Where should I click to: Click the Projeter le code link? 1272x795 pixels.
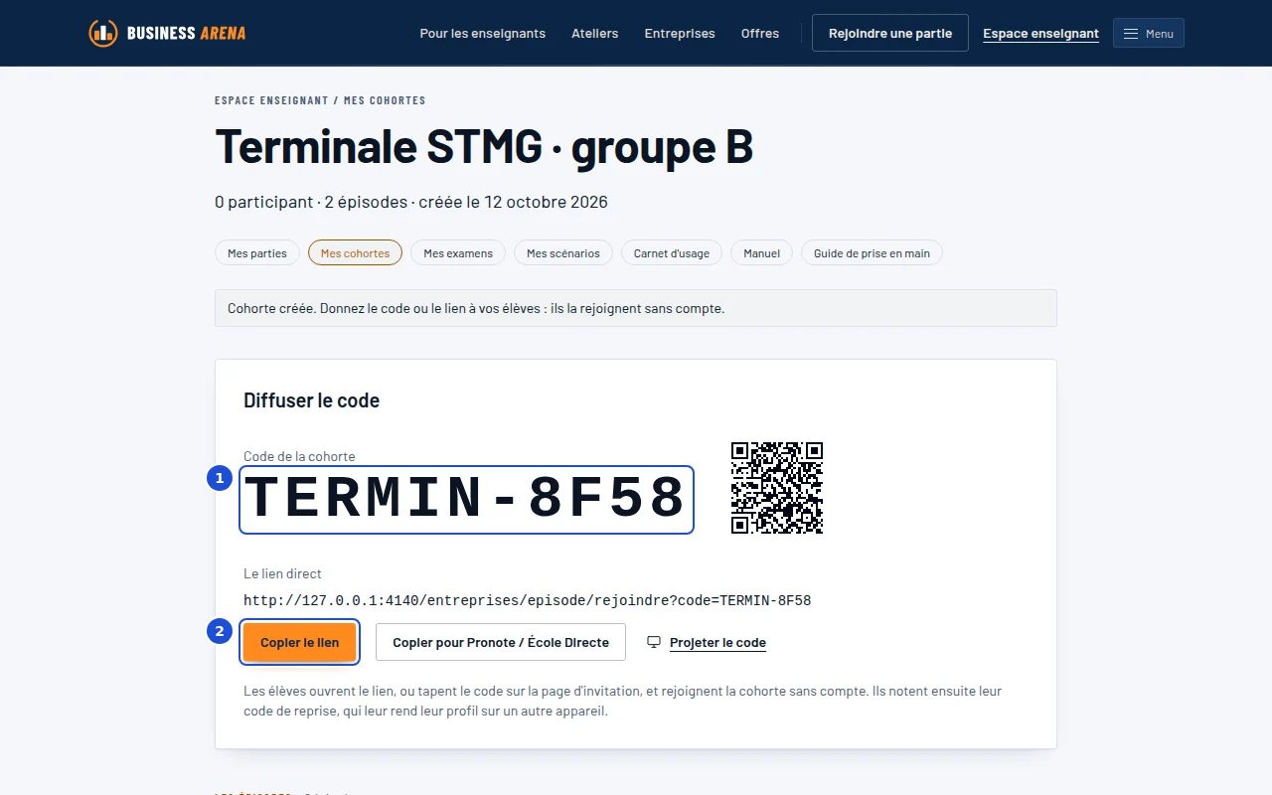point(717,643)
